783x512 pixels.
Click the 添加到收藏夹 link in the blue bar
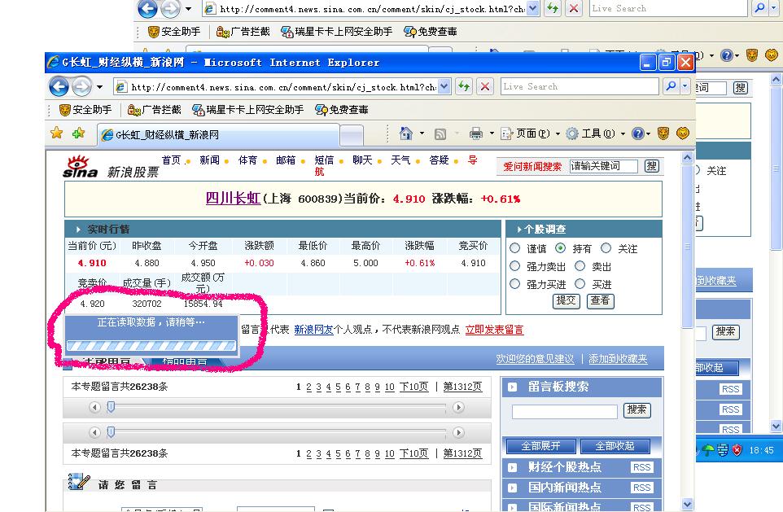[x=618, y=359]
